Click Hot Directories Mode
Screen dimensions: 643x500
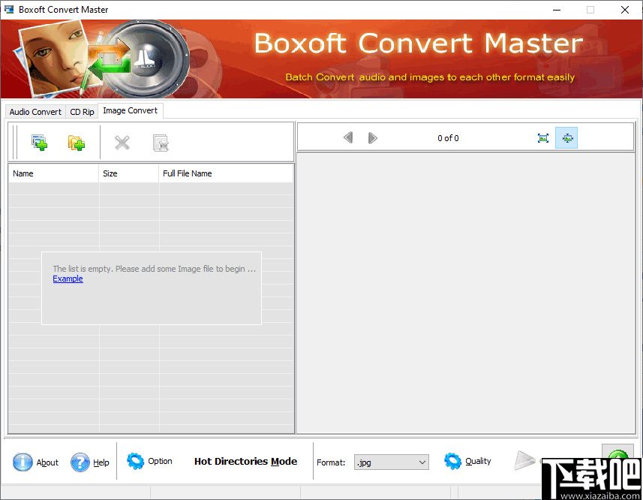245,461
